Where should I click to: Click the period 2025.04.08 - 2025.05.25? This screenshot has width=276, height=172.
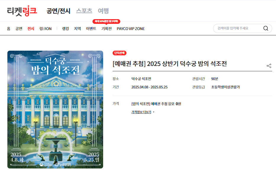[150, 87]
